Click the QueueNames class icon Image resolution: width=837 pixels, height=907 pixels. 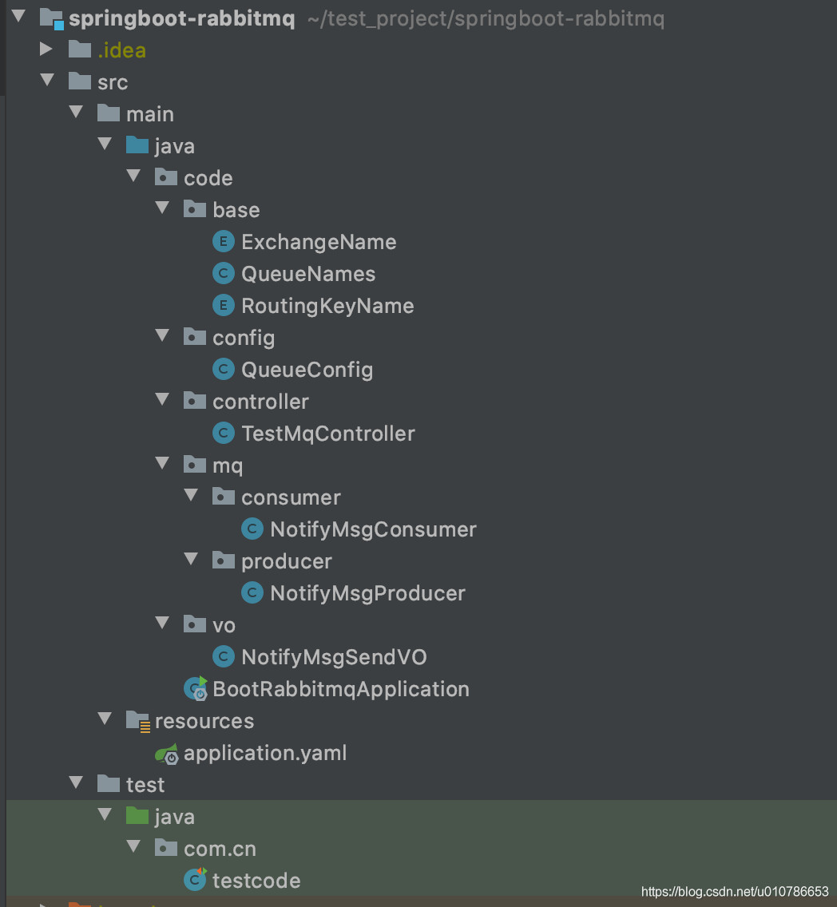coord(224,273)
